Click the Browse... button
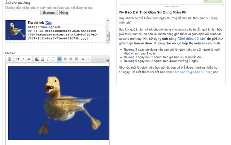This screenshot has height=145, width=231. 49,13
